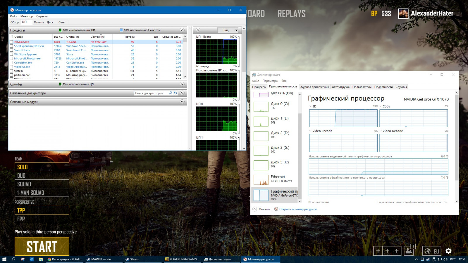Screen dimensions: 468x263
Task: Open the Video Encode engine dropdown
Action: pos(310,131)
